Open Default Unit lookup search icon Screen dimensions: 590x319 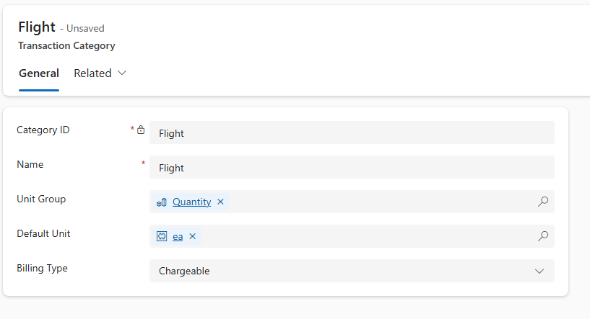(x=543, y=236)
